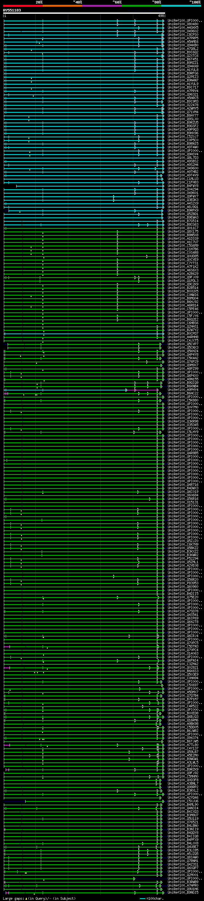The height and width of the screenshot is (901, 204).
Task: Select row label UniRef100_Q8L7D3
Action: 183,158
